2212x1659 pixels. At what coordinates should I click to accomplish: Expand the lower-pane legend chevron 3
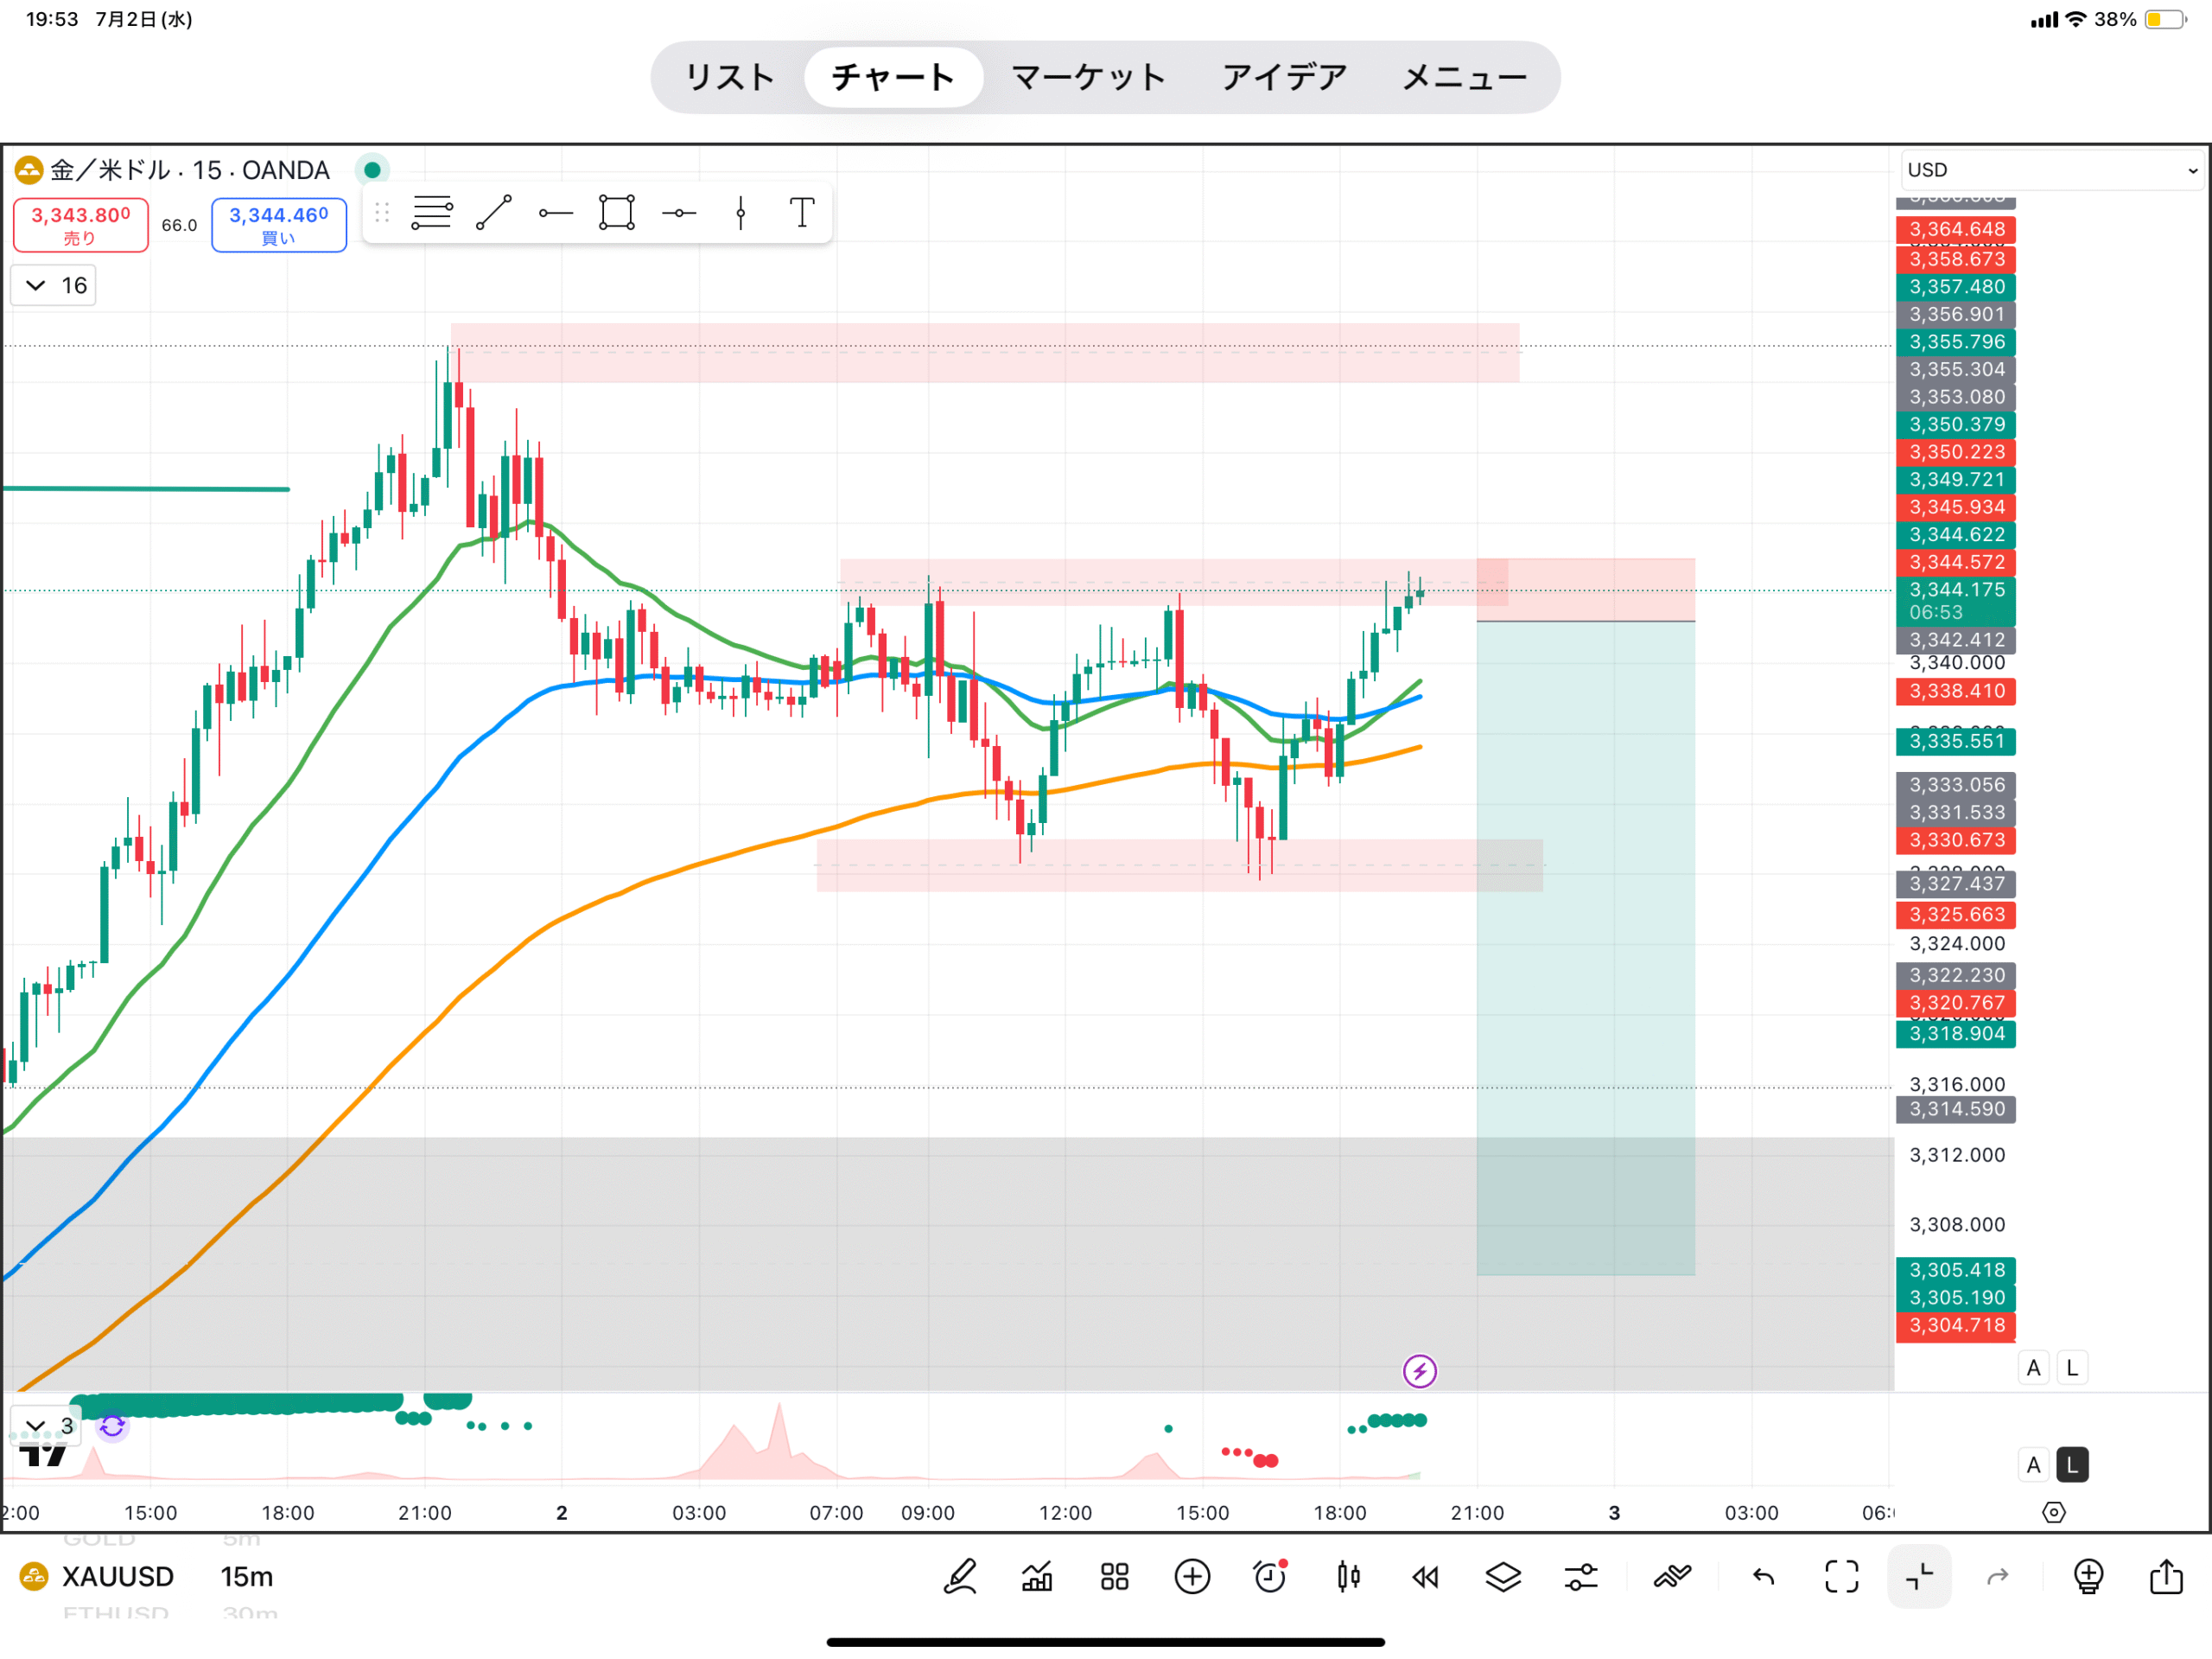pos(36,1425)
